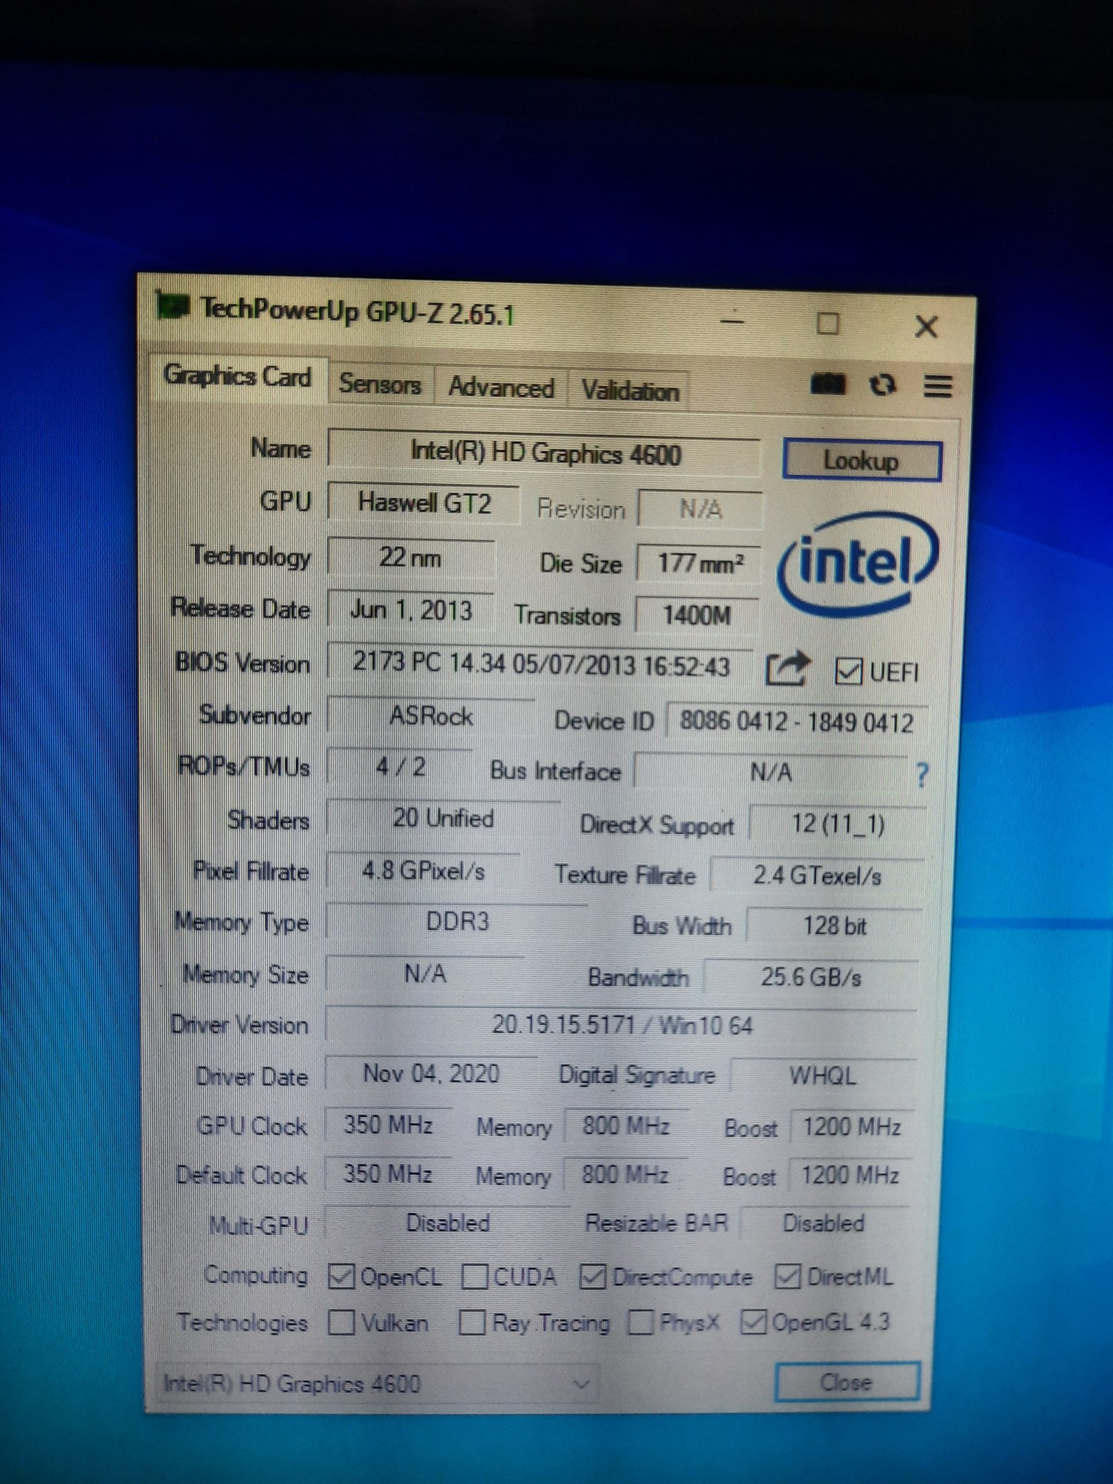This screenshot has width=1113, height=1484.
Task: Click the Transistors value 1400M
Action: 697,614
